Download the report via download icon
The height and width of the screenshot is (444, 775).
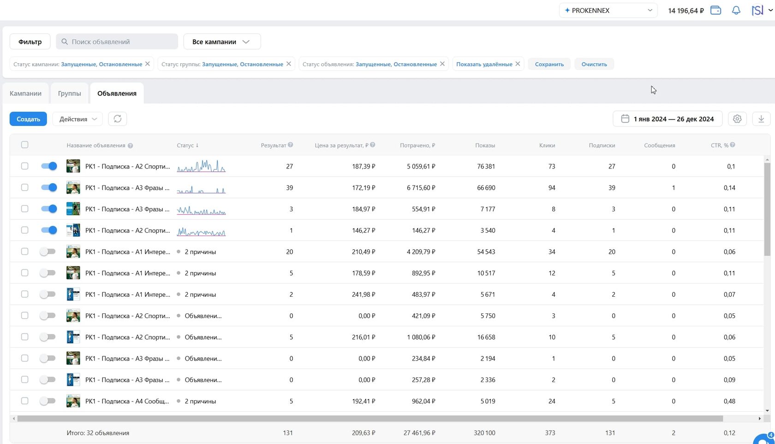[x=761, y=119]
